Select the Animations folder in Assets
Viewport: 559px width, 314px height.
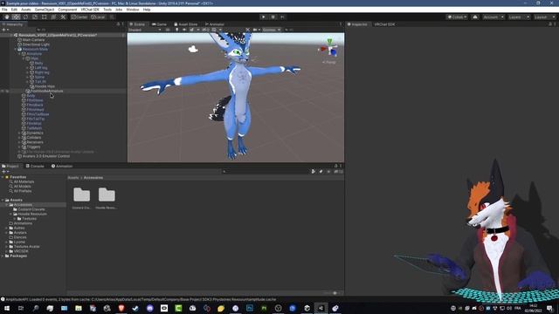[x=23, y=223]
